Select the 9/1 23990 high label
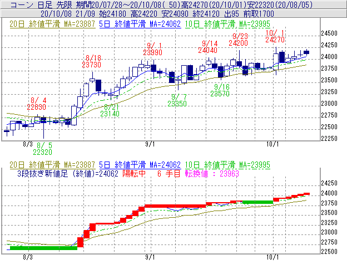Viewport: 347px width, 264px height. pyautogui.click(x=153, y=49)
